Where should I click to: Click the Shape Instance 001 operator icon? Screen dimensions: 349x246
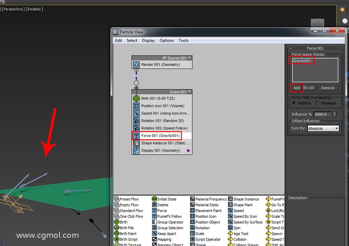click(136, 143)
